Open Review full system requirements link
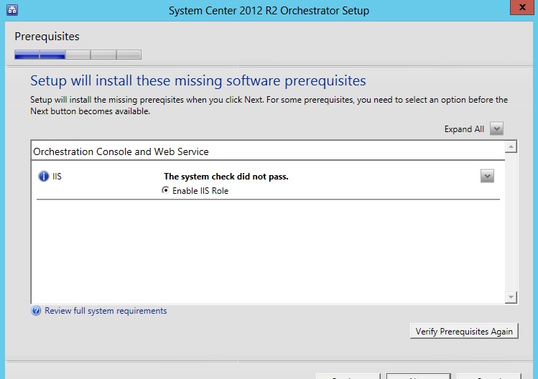This screenshot has height=379, width=538. pyautogui.click(x=106, y=311)
